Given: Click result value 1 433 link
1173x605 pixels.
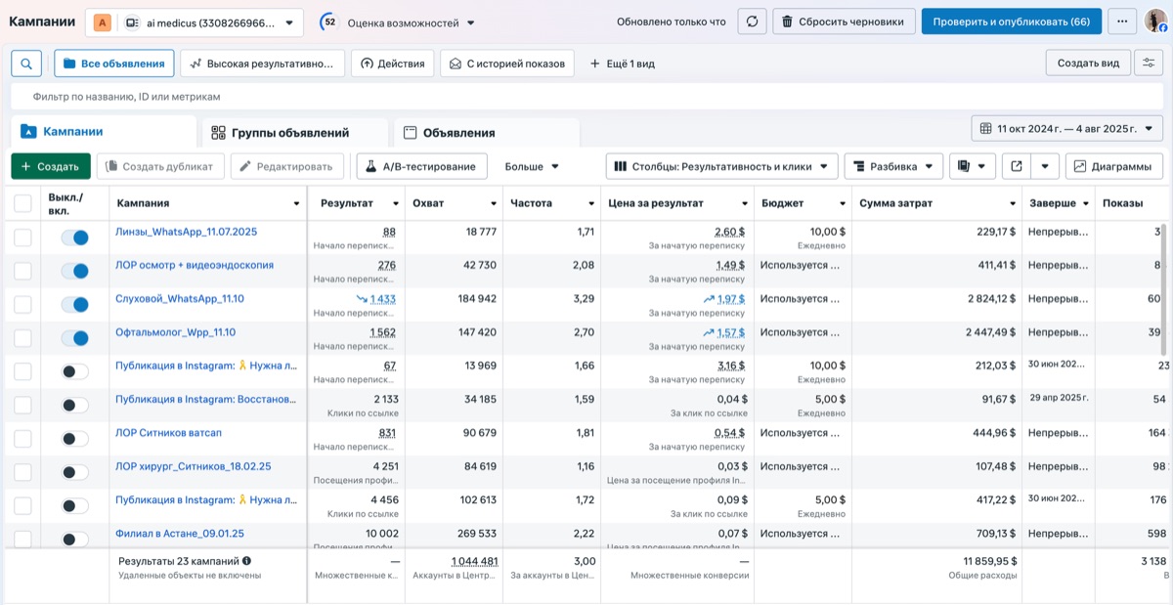Looking at the screenshot, I should point(382,299).
